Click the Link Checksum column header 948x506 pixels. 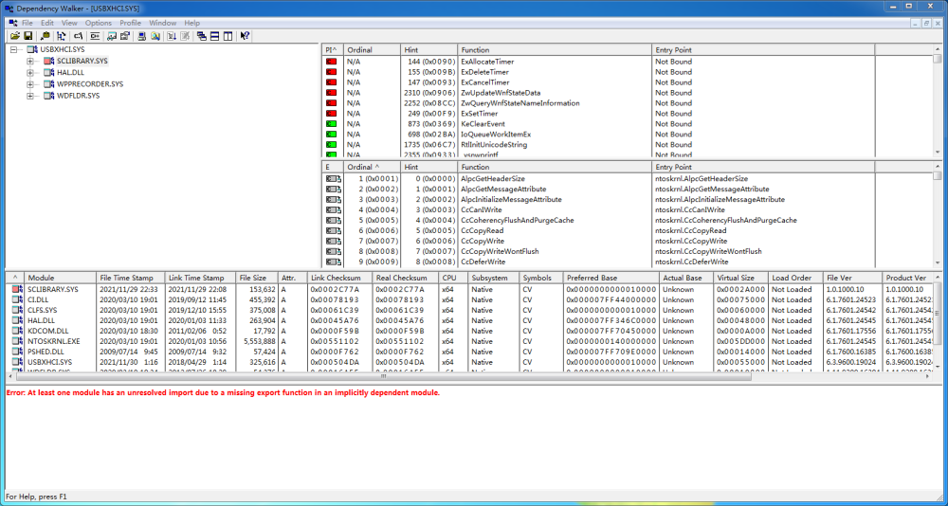(x=337, y=278)
